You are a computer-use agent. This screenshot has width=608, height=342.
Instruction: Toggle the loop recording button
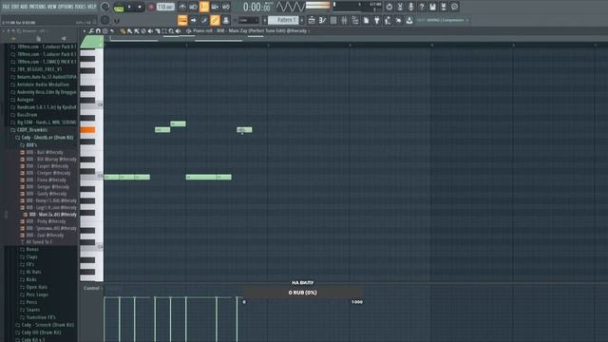point(226,7)
